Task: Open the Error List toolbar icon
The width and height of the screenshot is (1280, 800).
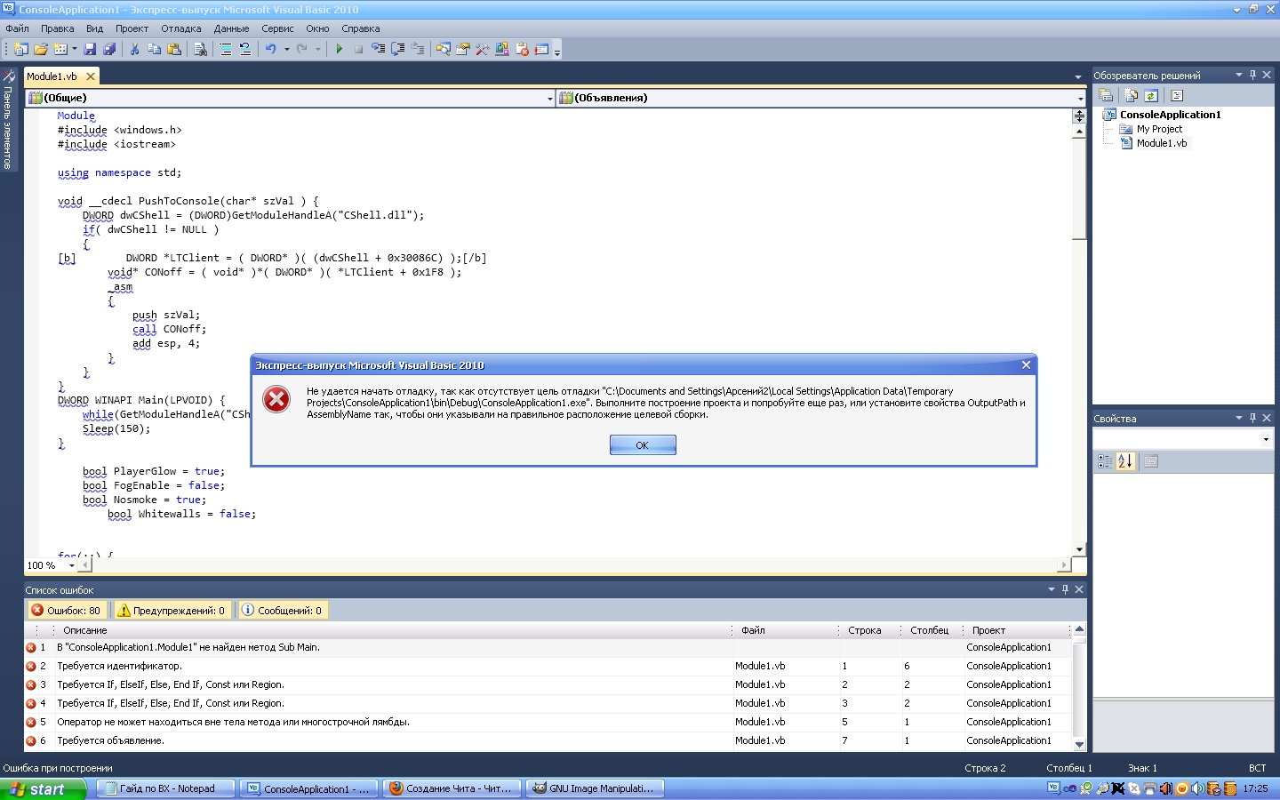Action: (522, 50)
